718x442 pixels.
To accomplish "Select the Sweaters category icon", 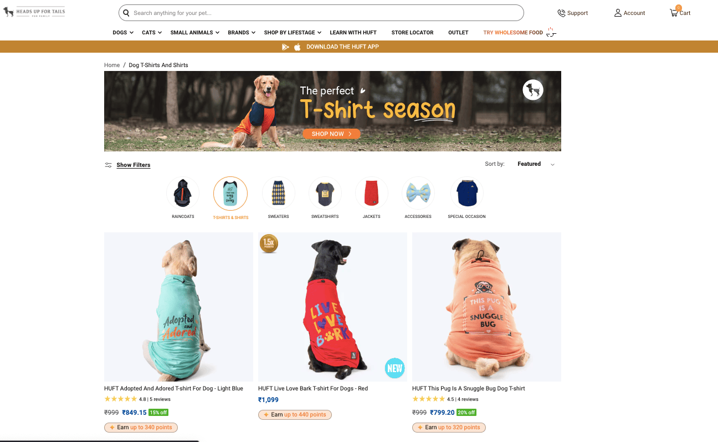I will point(278,193).
